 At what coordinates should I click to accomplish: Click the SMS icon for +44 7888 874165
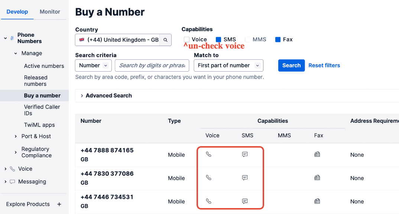click(245, 155)
